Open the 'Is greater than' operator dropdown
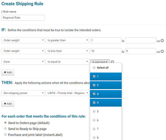 point(67,40)
